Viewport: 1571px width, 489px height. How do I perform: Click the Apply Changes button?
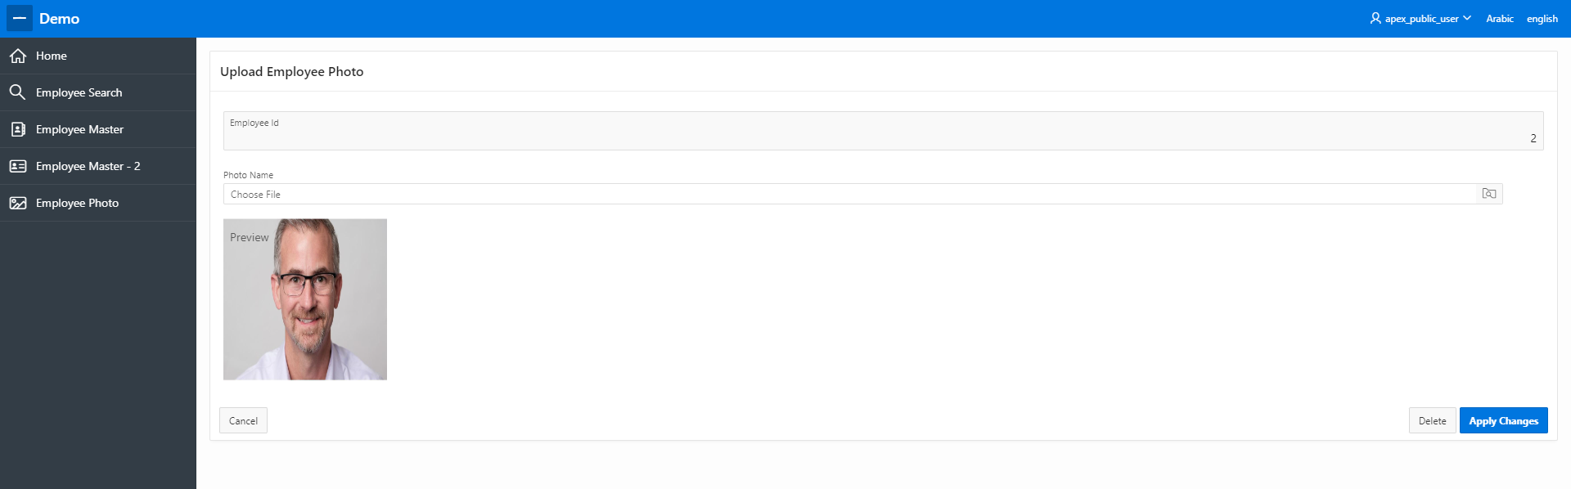tap(1504, 420)
